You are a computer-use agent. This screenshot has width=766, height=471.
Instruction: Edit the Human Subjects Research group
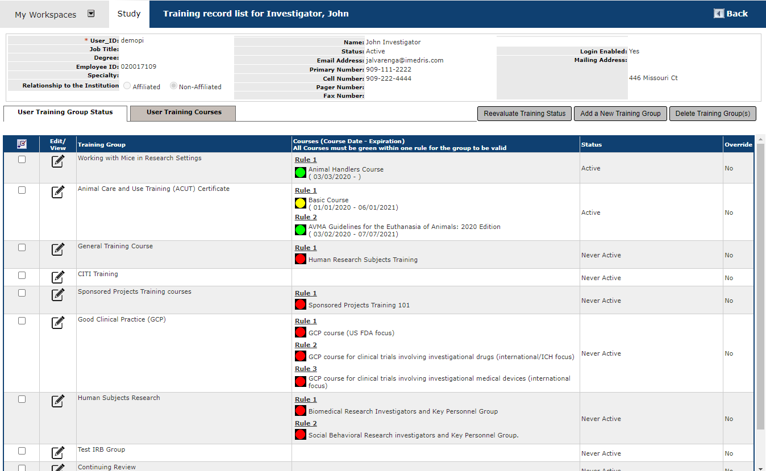point(58,401)
